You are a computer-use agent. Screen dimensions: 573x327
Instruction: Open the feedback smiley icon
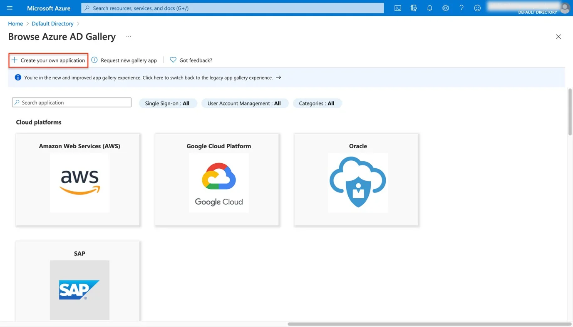(x=477, y=8)
